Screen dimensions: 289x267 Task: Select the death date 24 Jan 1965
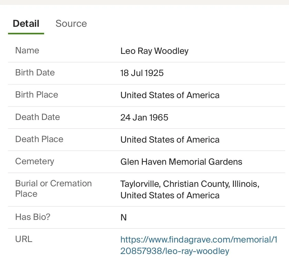pyautogui.click(x=144, y=117)
